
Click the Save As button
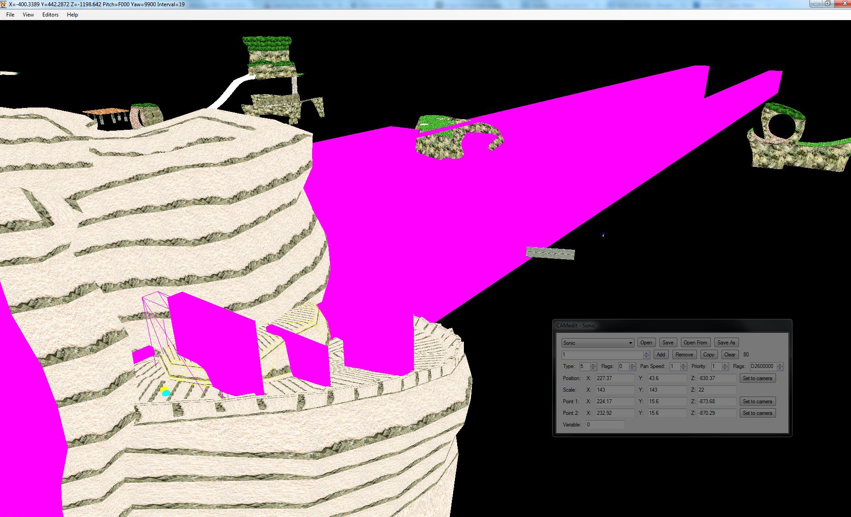click(x=726, y=343)
